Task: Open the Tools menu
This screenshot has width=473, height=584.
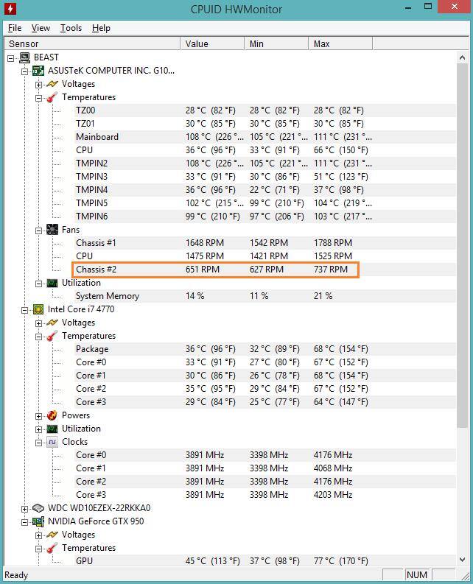Action: (71, 28)
